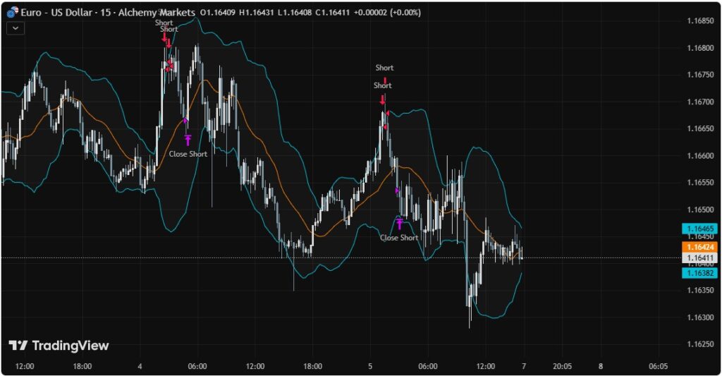The image size is (722, 376).
Task: Click the O1.16409 open value in legend
Action: coord(218,13)
